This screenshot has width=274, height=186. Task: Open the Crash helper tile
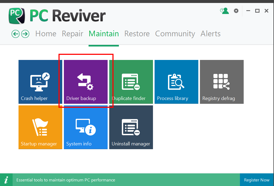pyautogui.click(x=40, y=82)
